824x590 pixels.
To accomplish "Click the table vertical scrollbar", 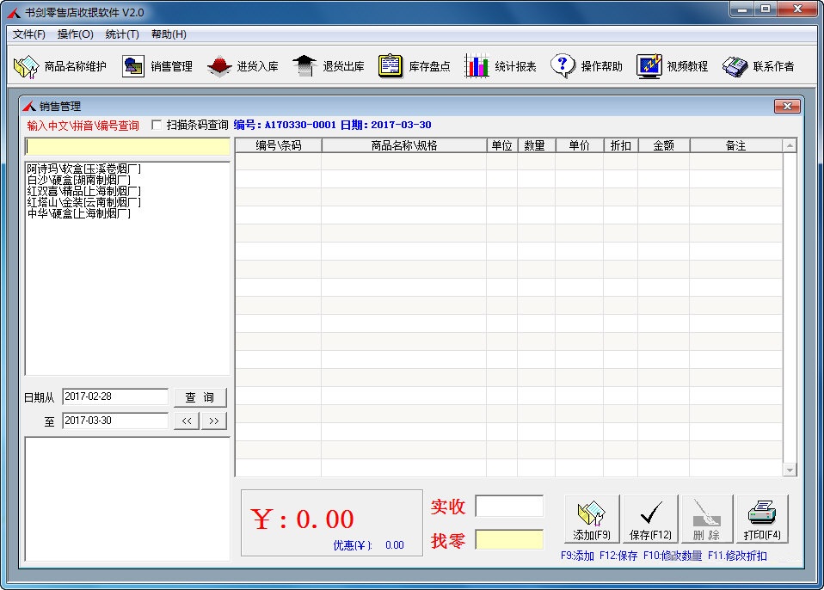I will tap(790, 301).
